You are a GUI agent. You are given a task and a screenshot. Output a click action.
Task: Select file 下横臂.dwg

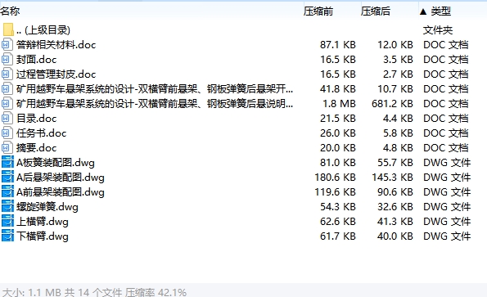(43, 236)
